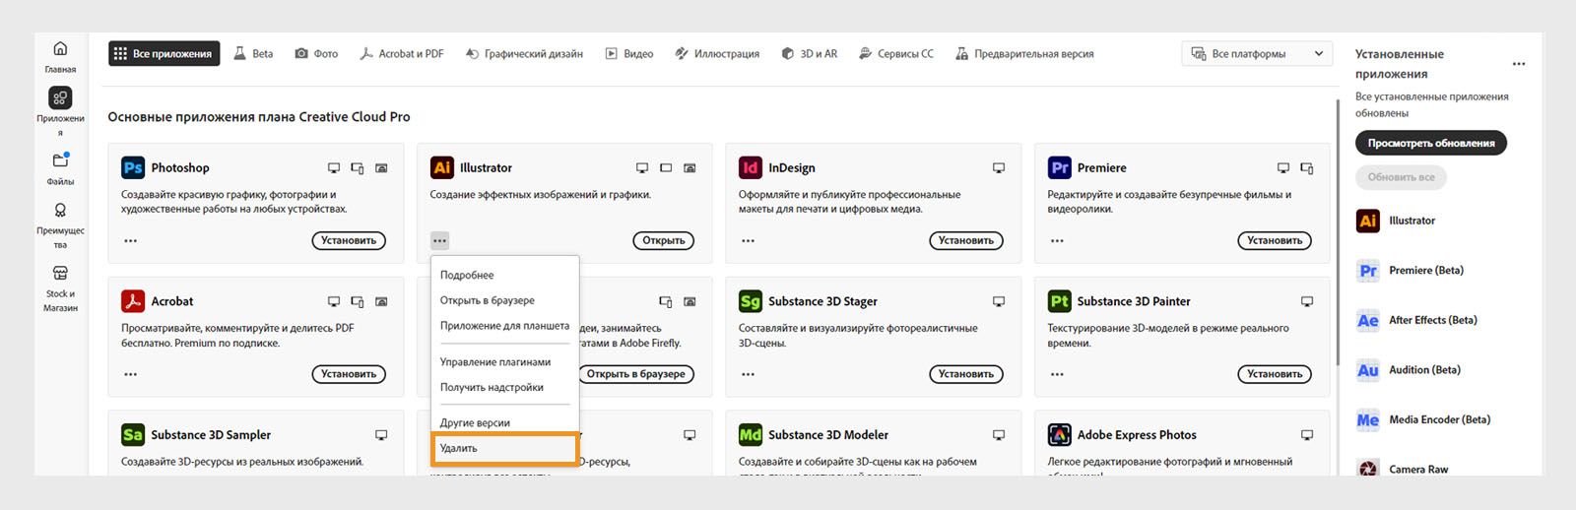Select the Все приложения tab
This screenshot has height=510, width=1576.
point(164,54)
